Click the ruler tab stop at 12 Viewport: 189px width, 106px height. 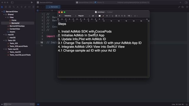pyautogui.click(x=103, y=19)
